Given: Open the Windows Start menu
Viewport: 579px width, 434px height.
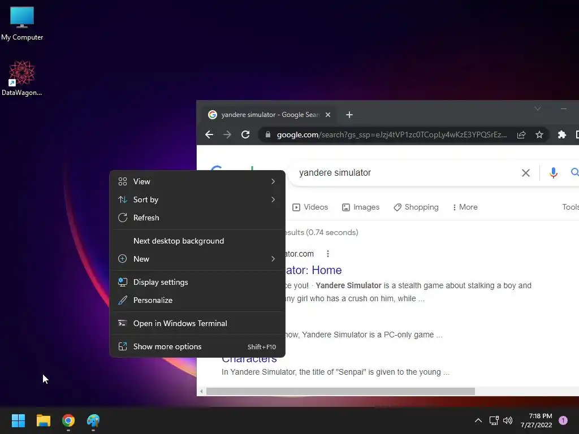Looking at the screenshot, I should (18, 420).
